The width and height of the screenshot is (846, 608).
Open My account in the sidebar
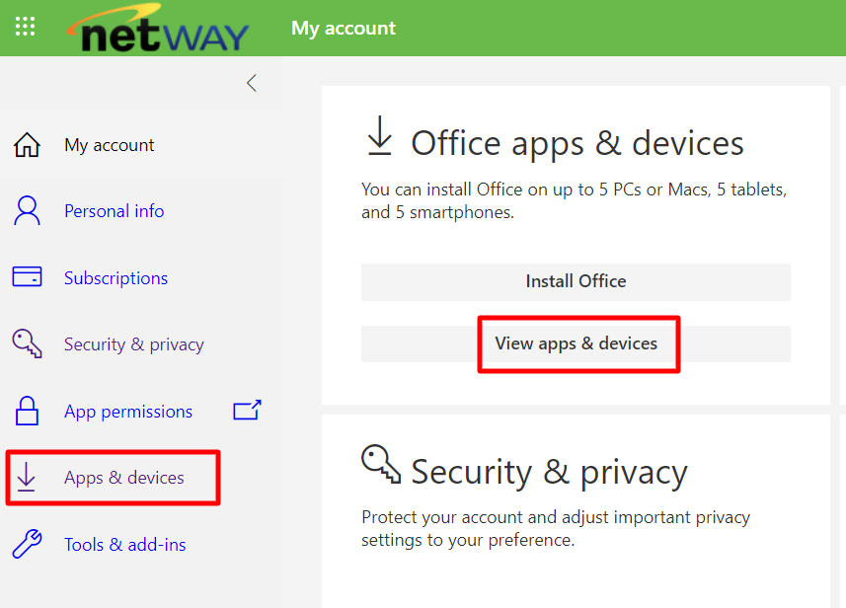109,145
